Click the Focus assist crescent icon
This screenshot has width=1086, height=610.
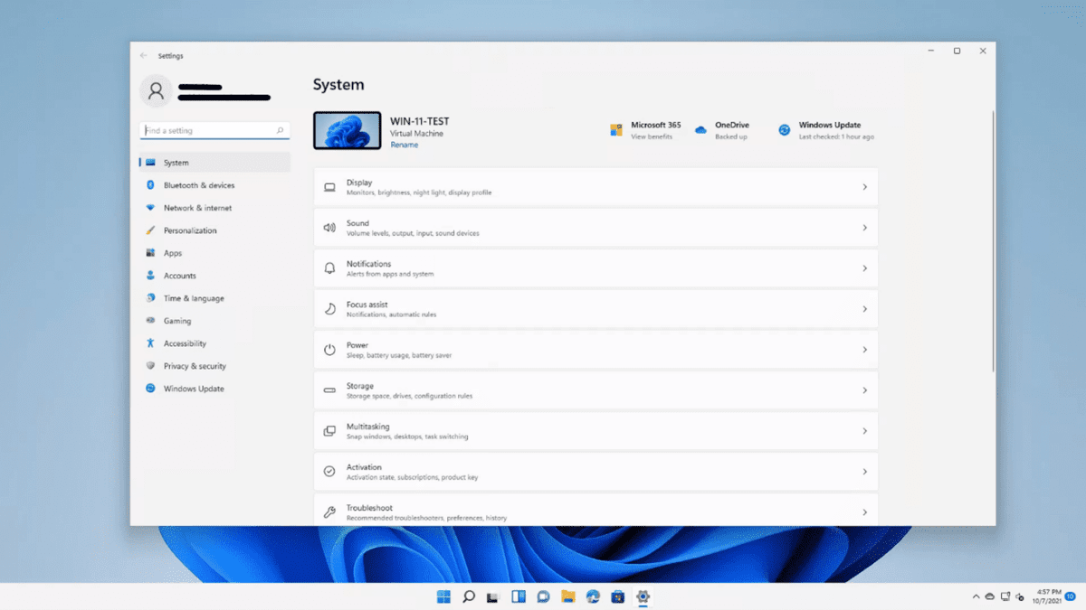pyautogui.click(x=329, y=308)
